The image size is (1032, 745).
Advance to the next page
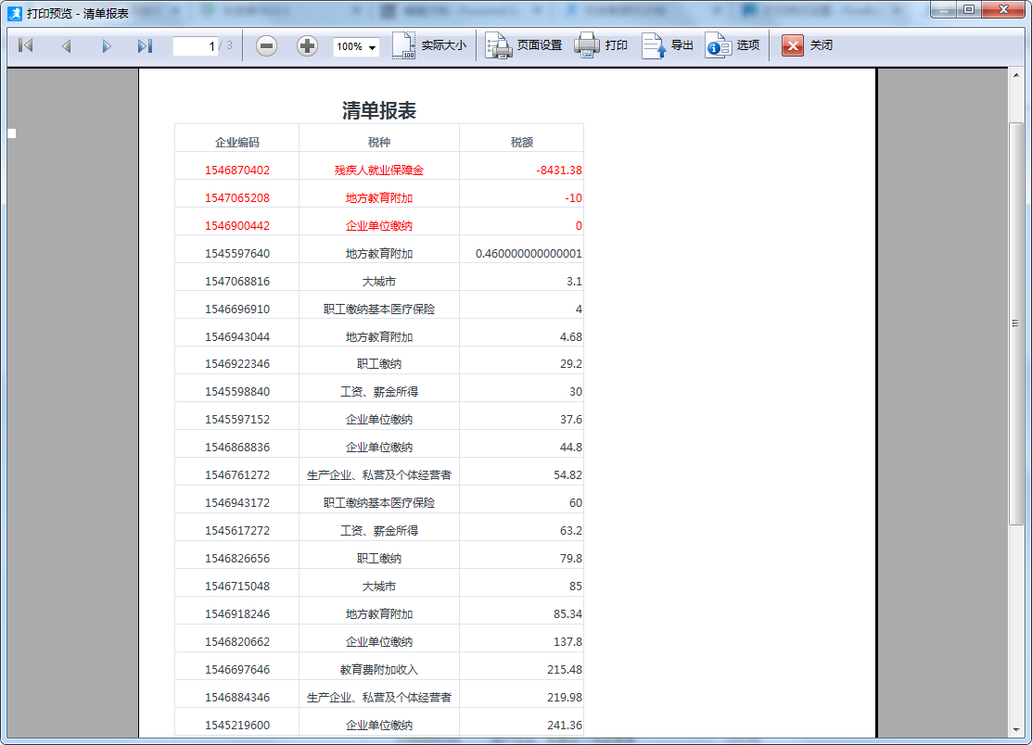106,45
